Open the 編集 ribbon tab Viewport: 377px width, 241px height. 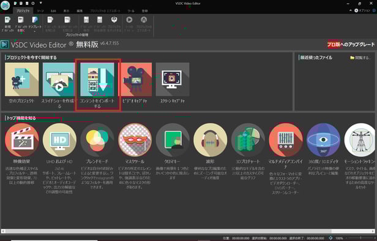click(x=80, y=11)
